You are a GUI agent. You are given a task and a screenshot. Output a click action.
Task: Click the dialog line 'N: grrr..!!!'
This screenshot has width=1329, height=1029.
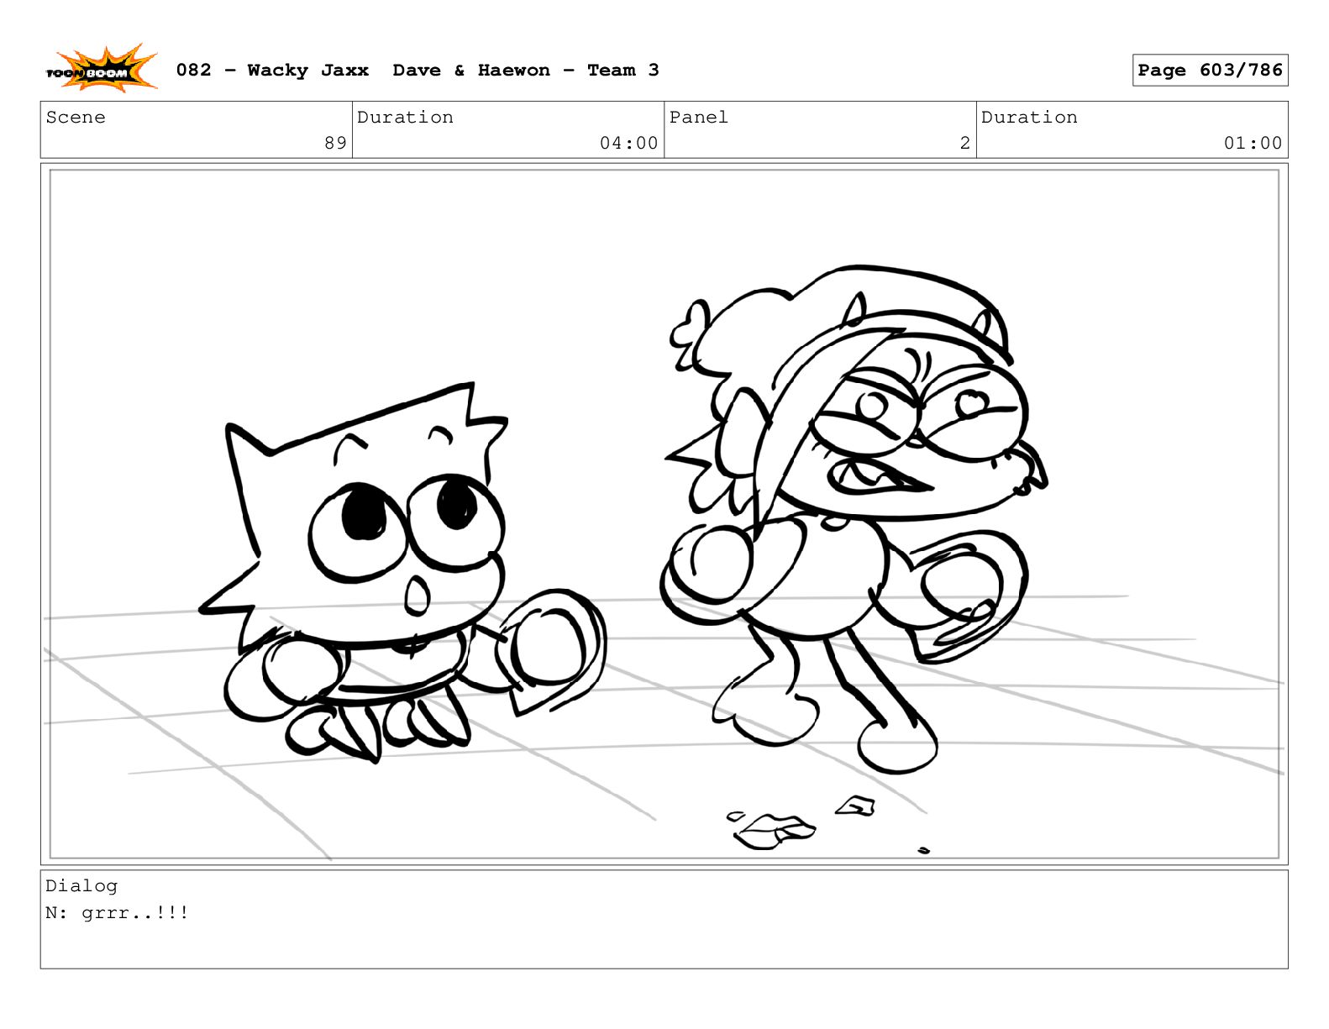pyautogui.click(x=118, y=913)
